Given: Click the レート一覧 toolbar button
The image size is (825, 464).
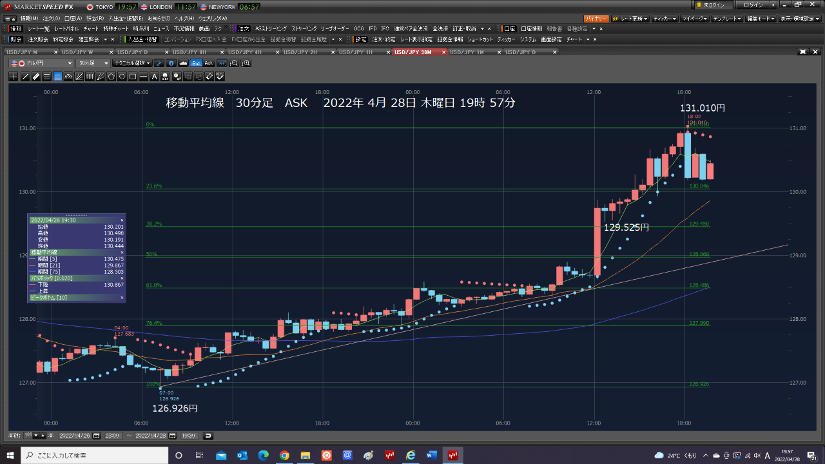Looking at the screenshot, I should pyautogui.click(x=39, y=29).
